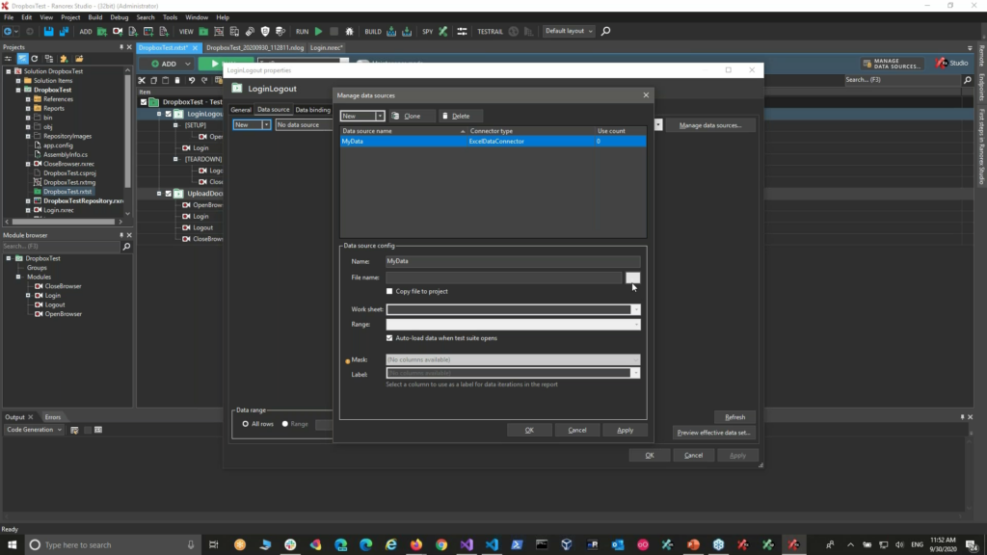
Task: Enable Copy file to project checkbox
Action: click(x=389, y=291)
